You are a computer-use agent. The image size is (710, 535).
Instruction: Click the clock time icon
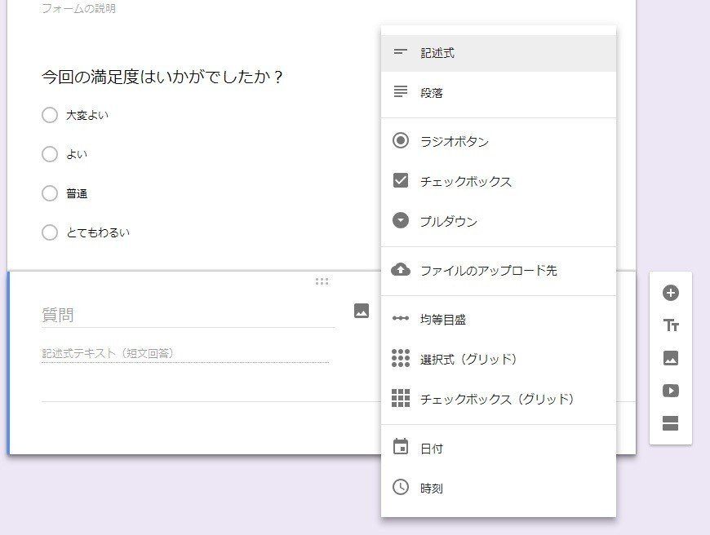pos(400,487)
